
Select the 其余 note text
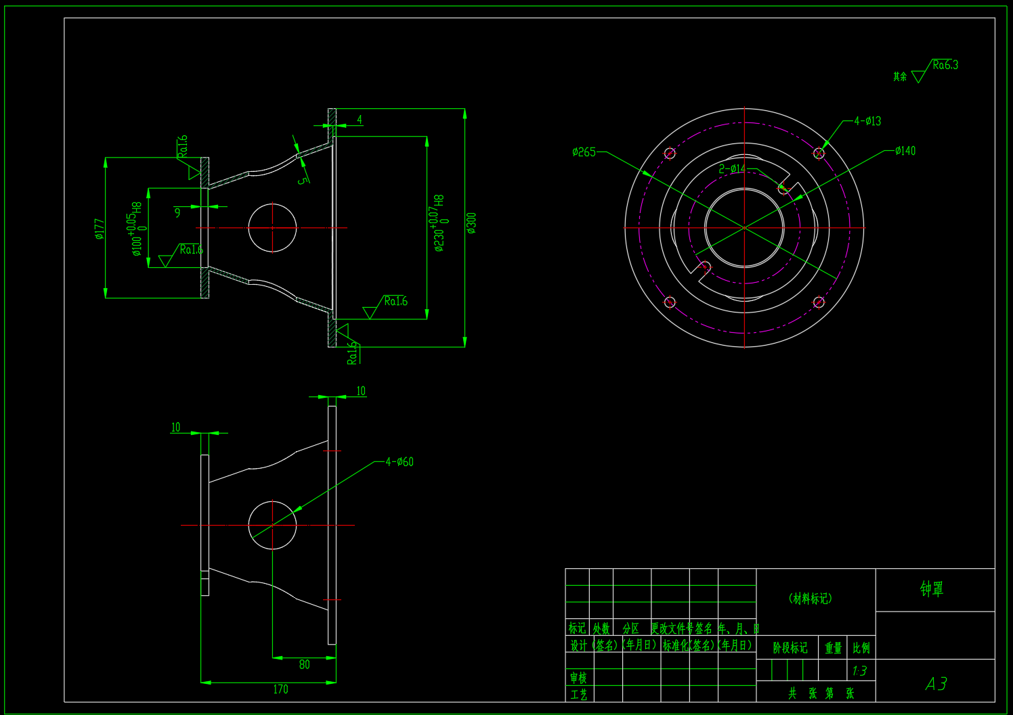click(900, 76)
